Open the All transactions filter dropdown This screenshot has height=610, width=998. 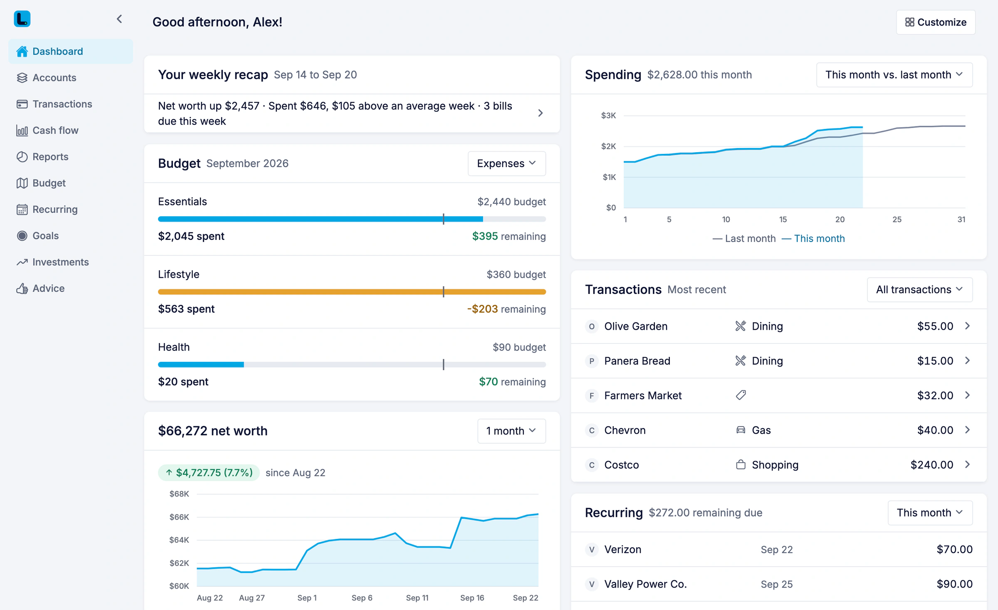(x=919, y=289)
